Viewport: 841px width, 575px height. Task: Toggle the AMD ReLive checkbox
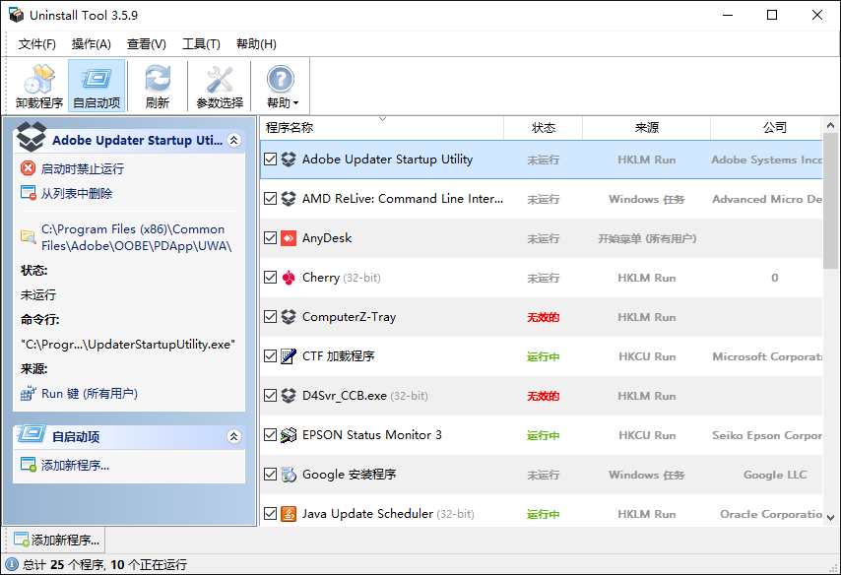(270, 199)
